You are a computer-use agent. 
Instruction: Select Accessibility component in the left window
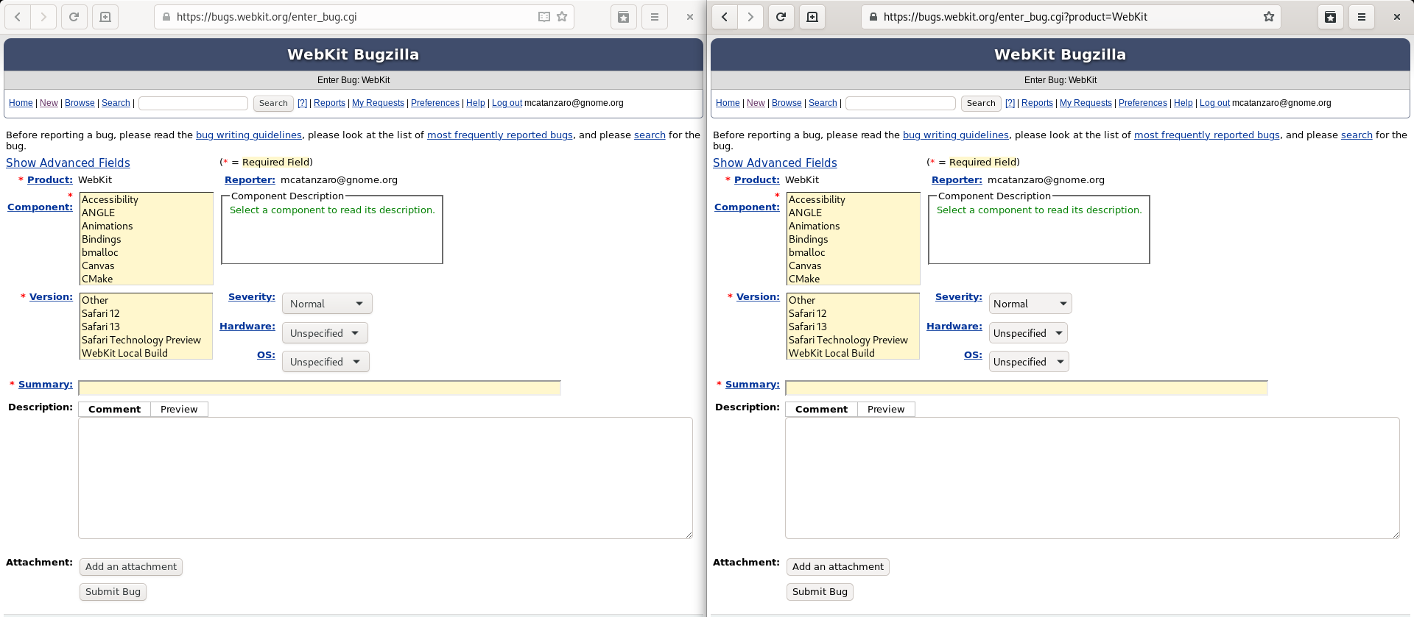(x=146, y=200)
